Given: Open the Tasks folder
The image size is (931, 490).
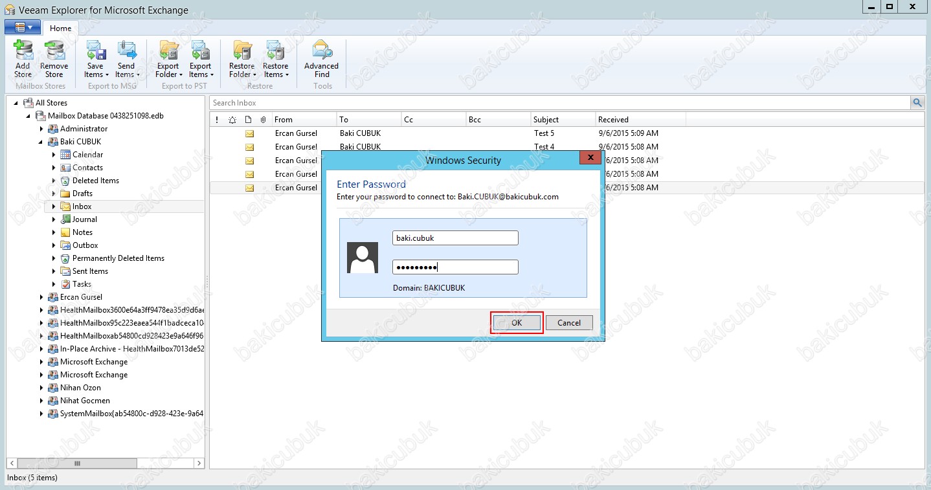Looking at the screenshot, I should point(82,284).
